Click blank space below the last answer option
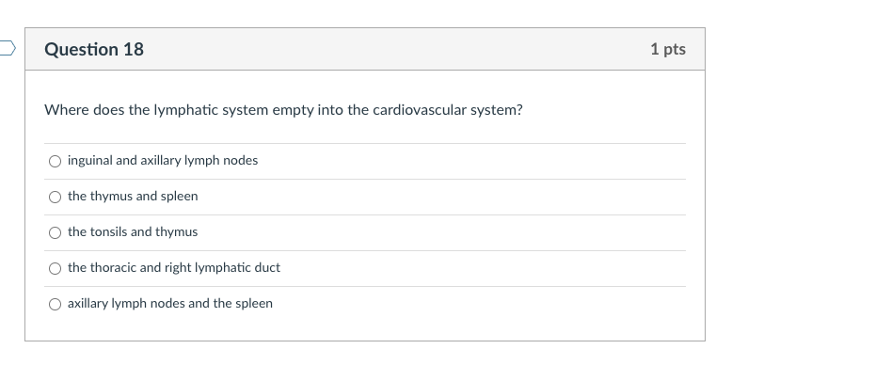Viewport: 875px width, 365px height. pyautogui.click(x=365, y=329)
